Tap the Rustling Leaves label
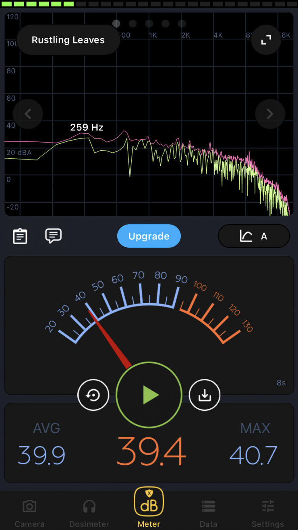This screenshot has height=530, width=298. pyautogui.click(x=68, y=40)
